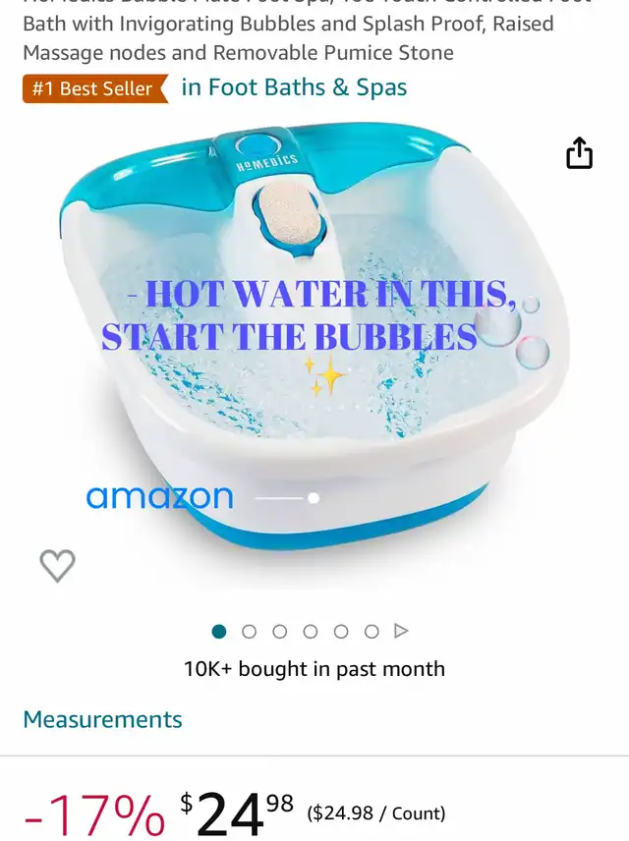Click the sparkle emoji sticker on image

point(325,375)
